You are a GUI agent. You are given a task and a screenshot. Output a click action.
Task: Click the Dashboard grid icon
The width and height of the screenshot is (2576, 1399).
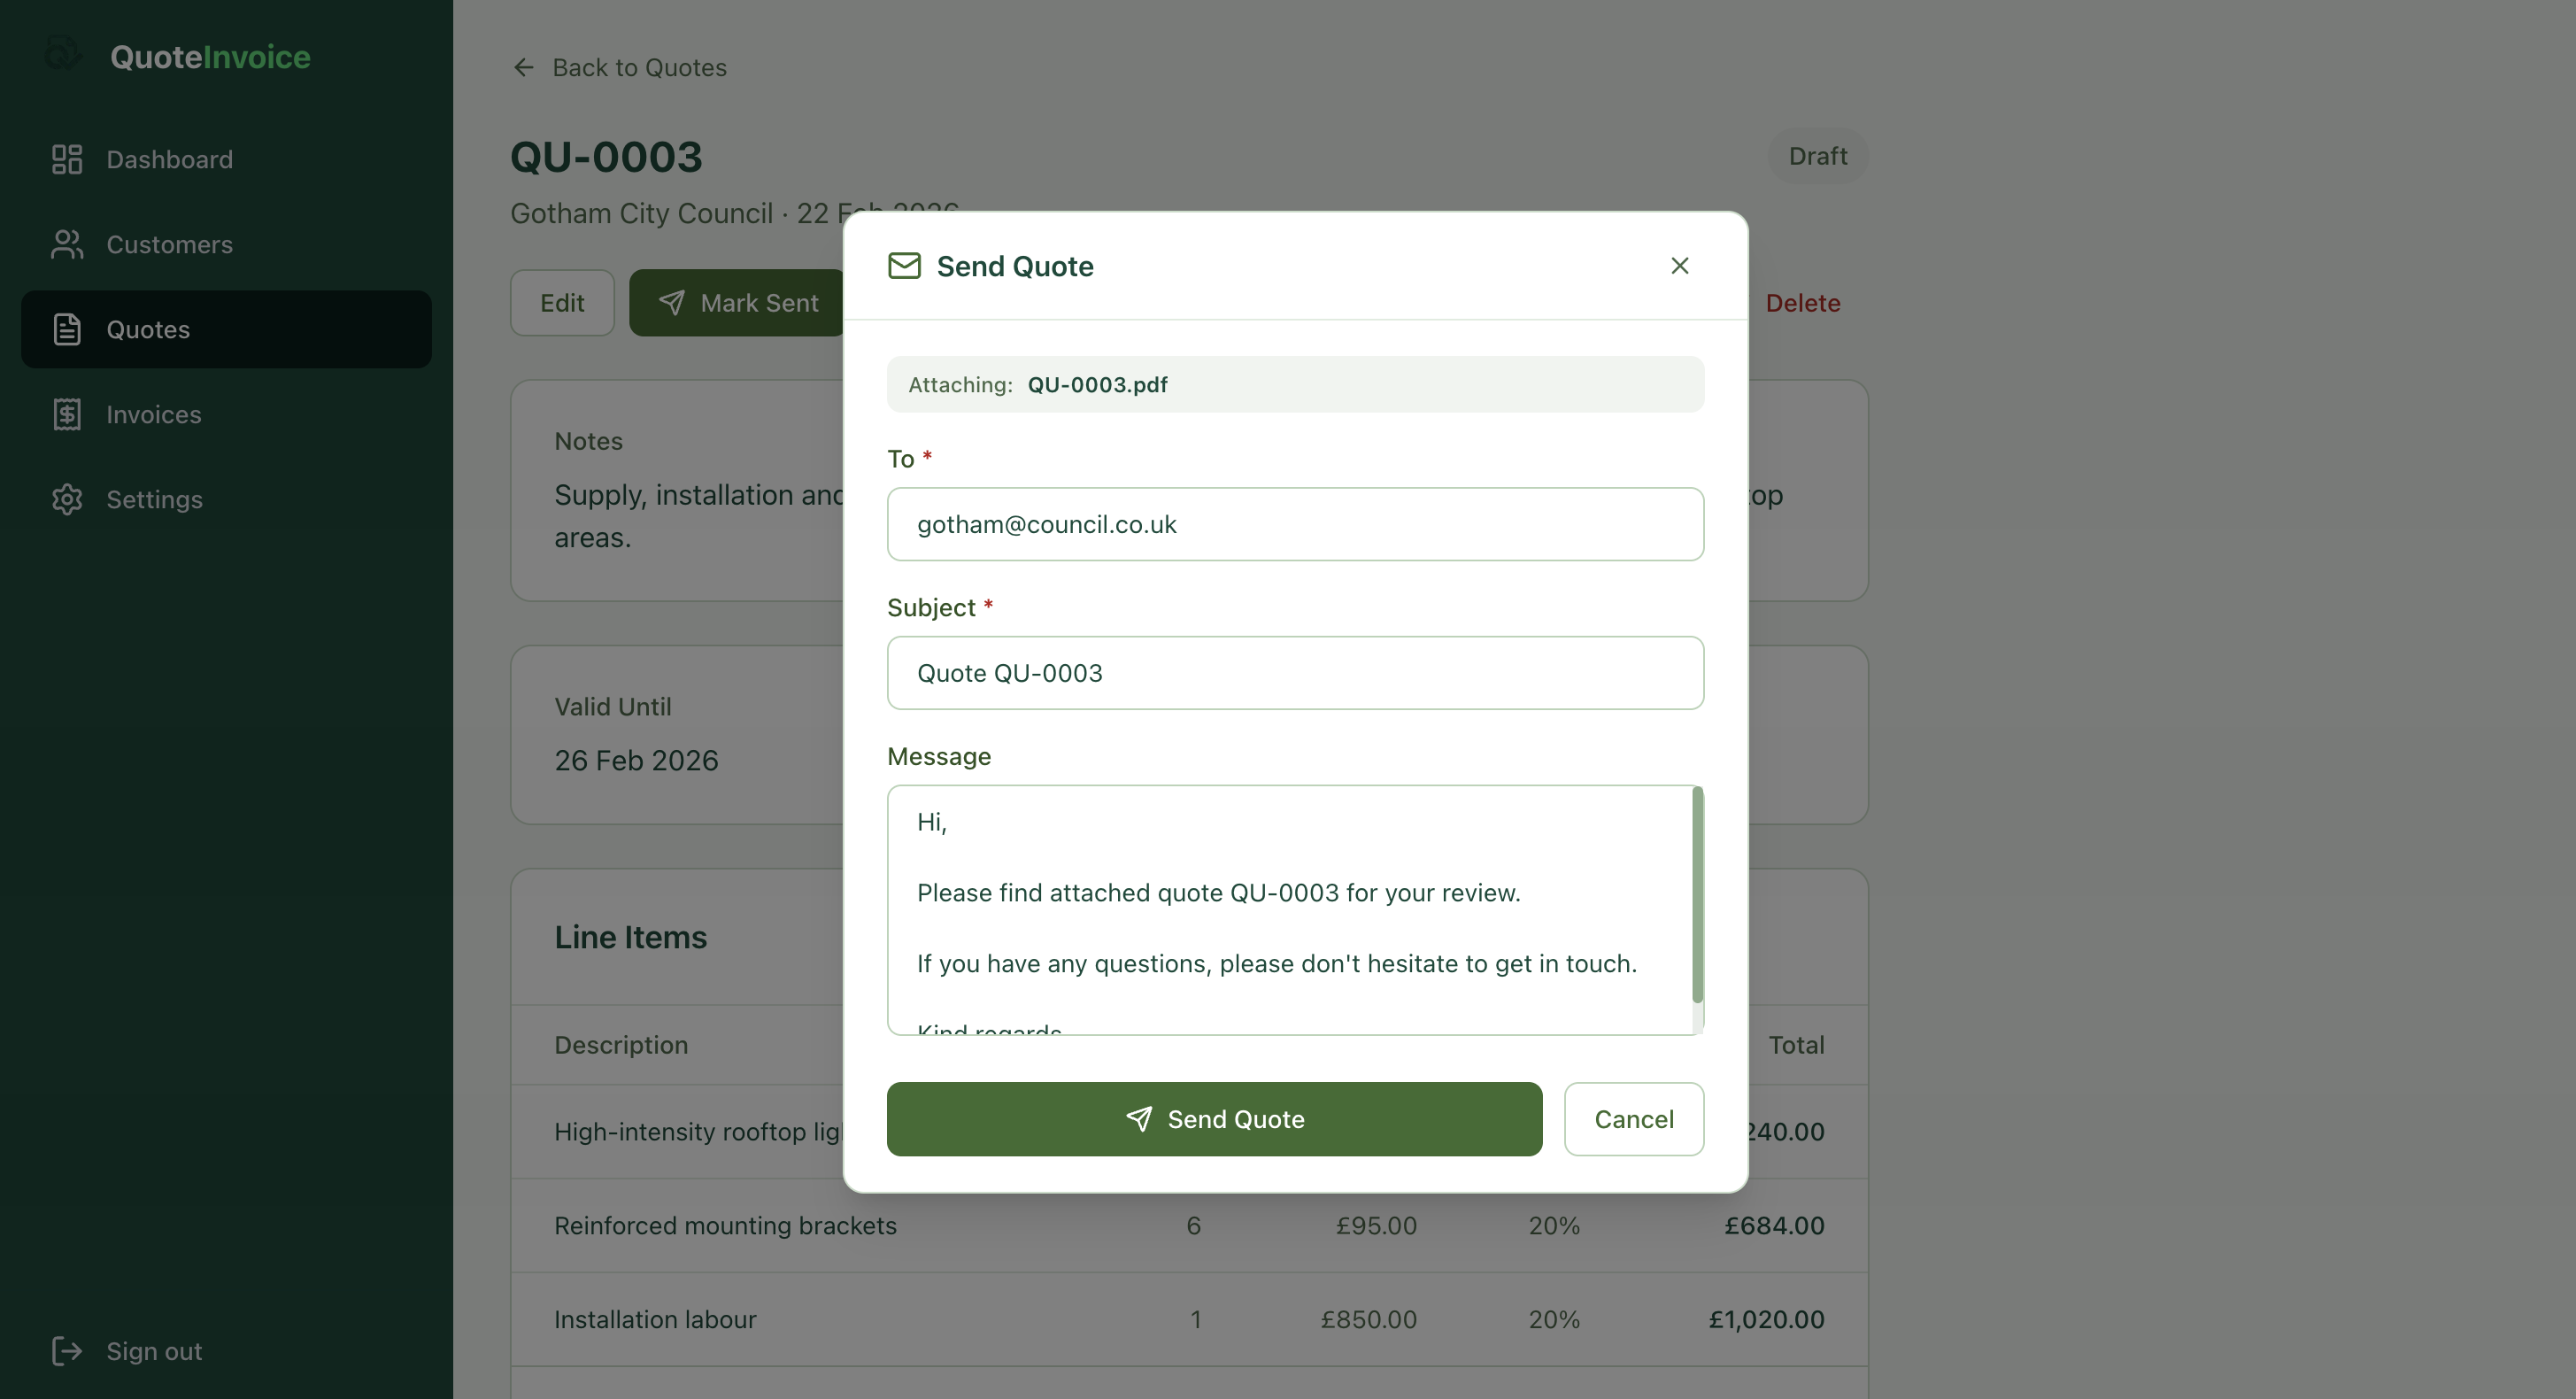(67, 159)
